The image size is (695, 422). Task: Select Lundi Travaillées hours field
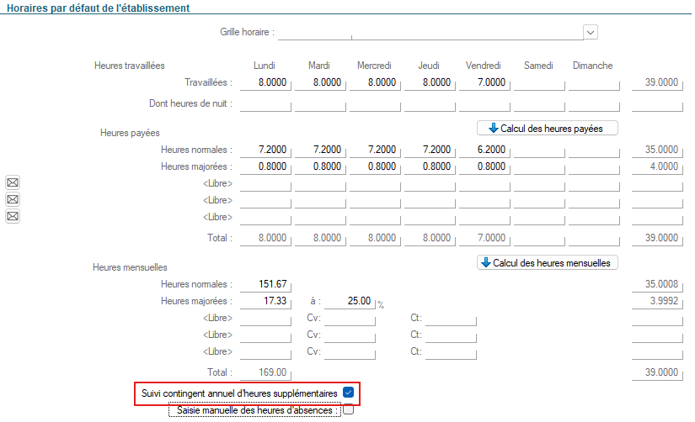265,83
